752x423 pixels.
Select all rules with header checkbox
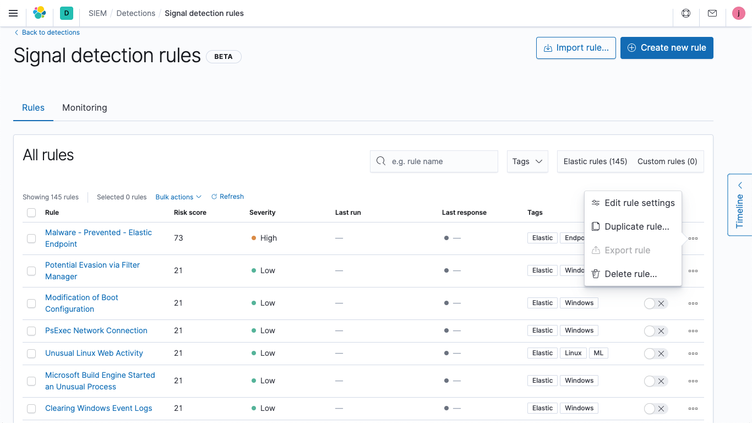click(x=31, y=213)
